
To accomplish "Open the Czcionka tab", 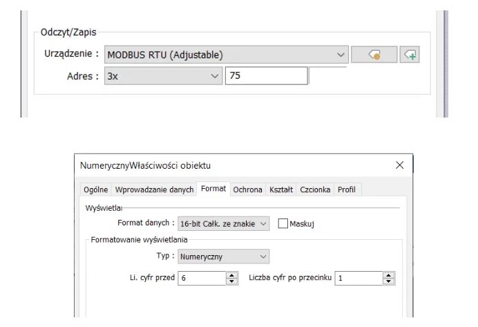I will (315, 189).
